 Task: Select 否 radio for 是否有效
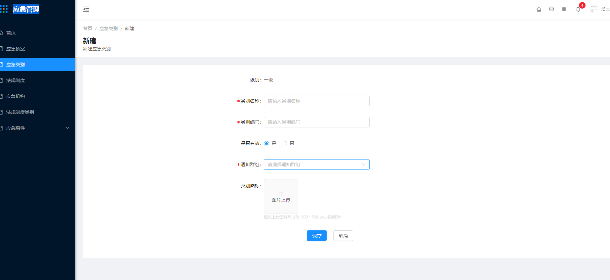(284, 144)
